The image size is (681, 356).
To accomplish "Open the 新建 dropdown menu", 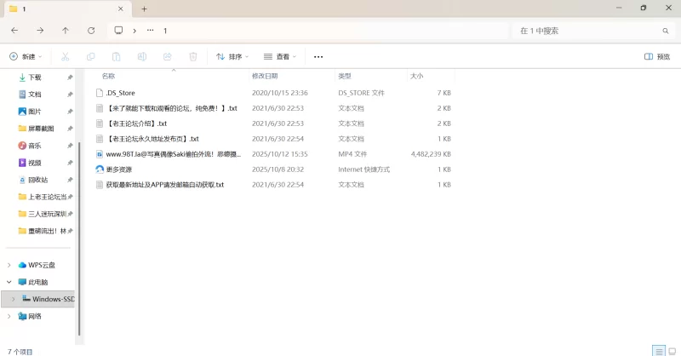I will click(25, 57).
